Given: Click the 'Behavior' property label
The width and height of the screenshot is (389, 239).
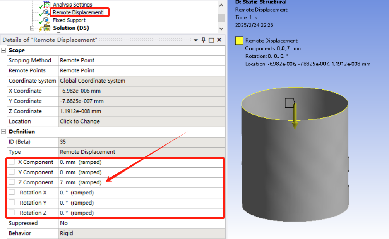Looking at the screenshot, I should pos(20,233).
